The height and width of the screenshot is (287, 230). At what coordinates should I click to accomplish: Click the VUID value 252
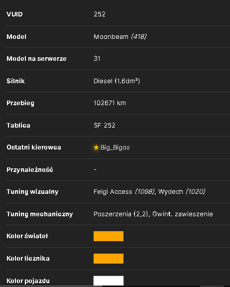click(100, 14)
